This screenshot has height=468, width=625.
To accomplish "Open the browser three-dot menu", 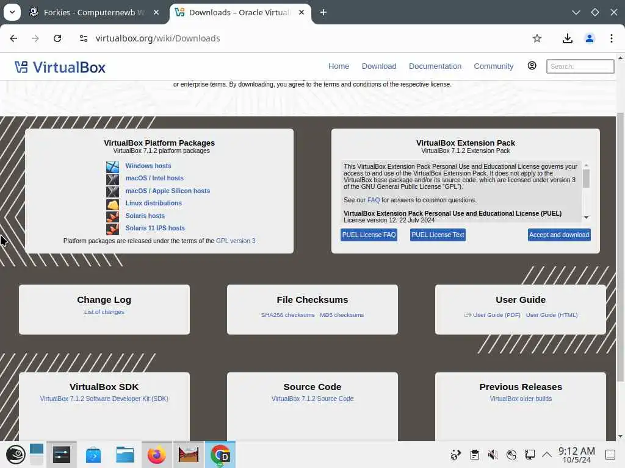I will (612, 38).
